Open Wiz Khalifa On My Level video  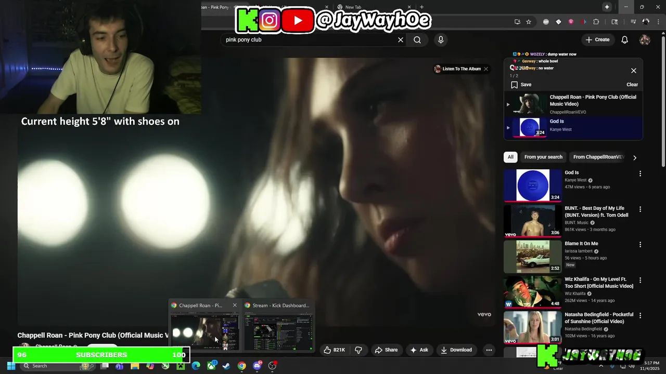(533, 291)
